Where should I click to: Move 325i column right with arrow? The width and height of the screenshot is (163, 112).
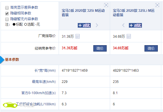pos(97,25)
